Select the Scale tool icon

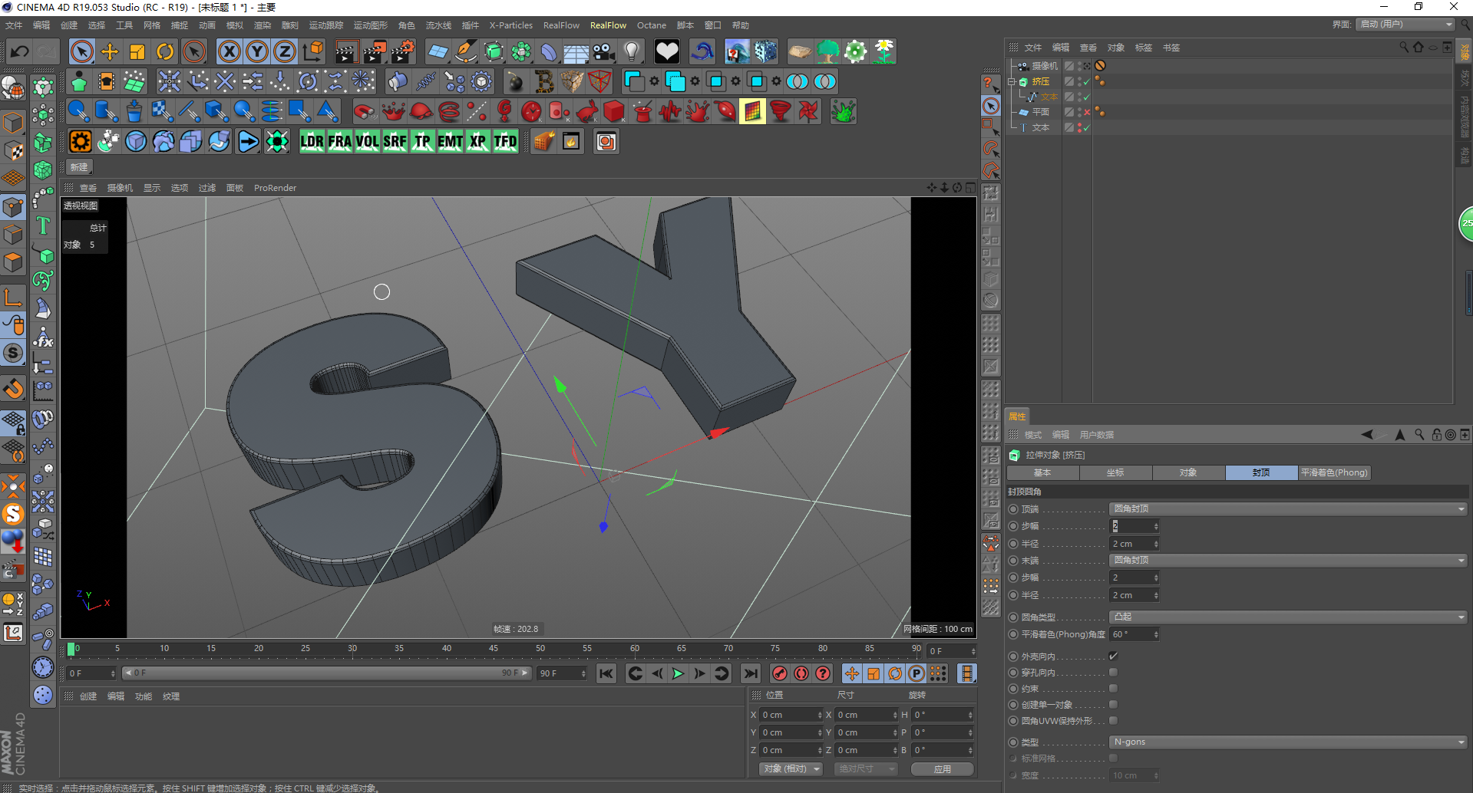tap(137, 51)
